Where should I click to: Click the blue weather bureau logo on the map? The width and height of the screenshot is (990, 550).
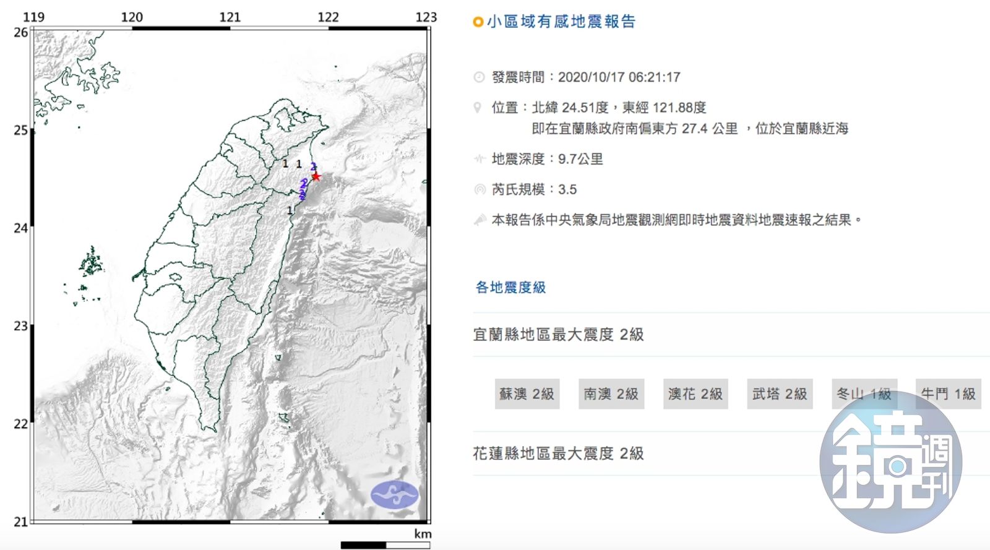pos(394,494)
